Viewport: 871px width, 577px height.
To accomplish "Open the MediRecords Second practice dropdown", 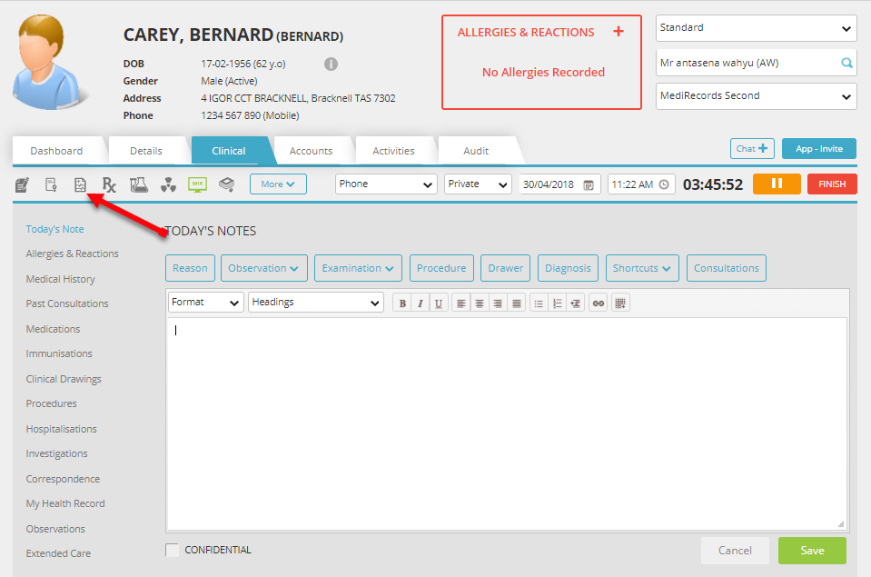I will pyautogui.click(x=756, y=96).
